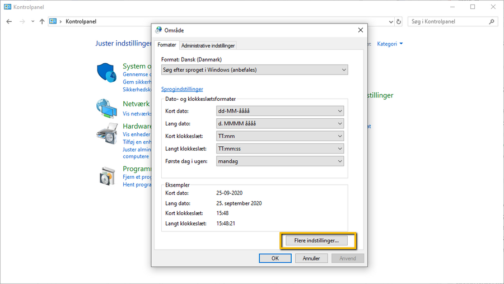Switch to Administrative indstillinger tab
Image resolution: width=504 pixels, height=284 pixels.
208,45
